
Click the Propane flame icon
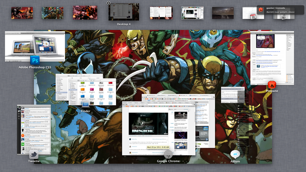272,85
